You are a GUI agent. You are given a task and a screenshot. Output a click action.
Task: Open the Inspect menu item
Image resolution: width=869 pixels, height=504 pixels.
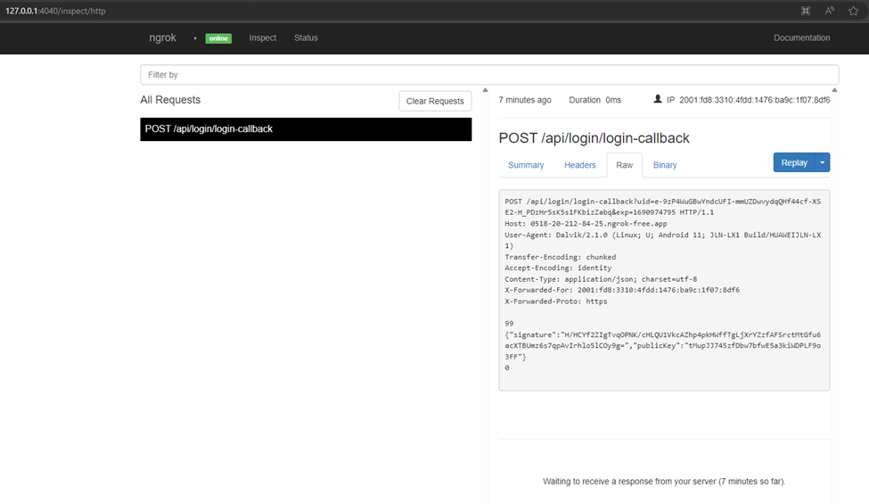coord(263,37)
